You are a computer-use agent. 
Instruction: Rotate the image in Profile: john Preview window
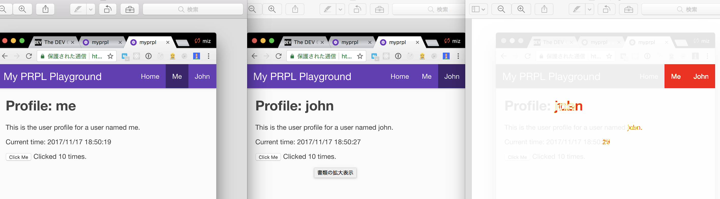click(x=357, y=9)
